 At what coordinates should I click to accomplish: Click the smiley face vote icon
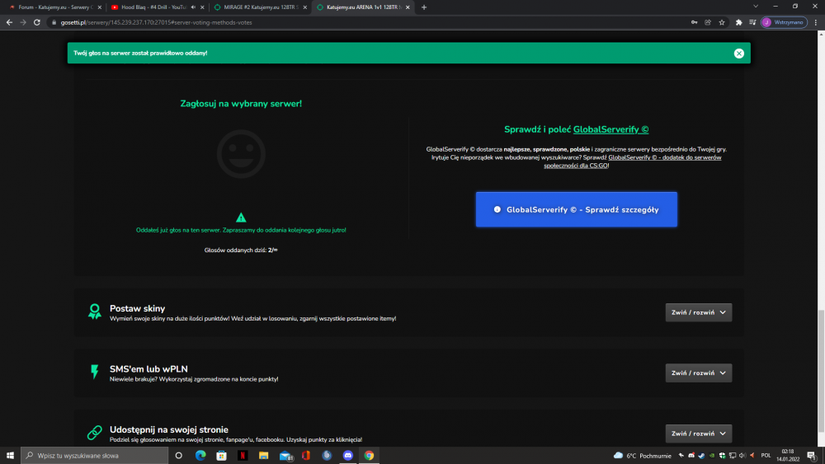point(241,154)
